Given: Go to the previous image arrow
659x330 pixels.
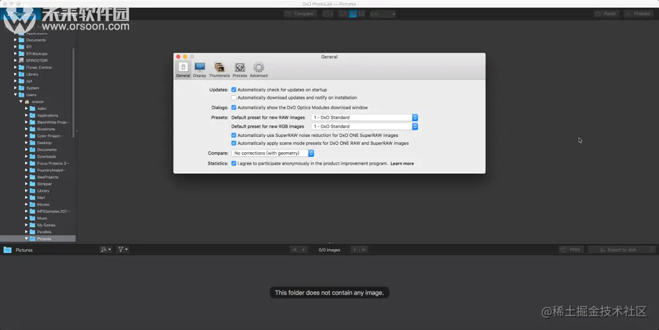Looking at the screenshot, I should click(303, 250).
